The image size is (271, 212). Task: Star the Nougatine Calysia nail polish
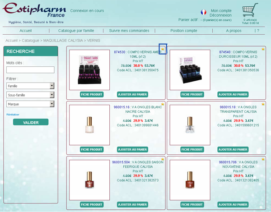263,159
